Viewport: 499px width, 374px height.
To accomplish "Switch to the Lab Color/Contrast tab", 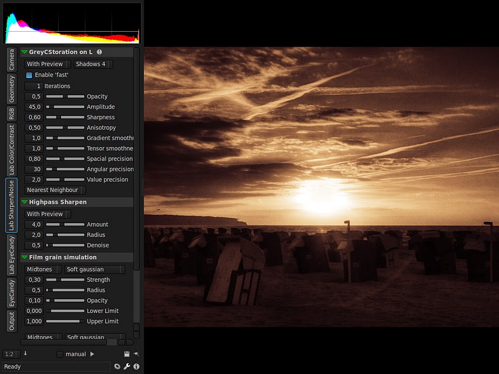I will coord(11,149).
